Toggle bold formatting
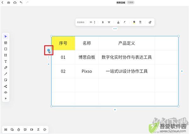 click(x=103, y=22)
